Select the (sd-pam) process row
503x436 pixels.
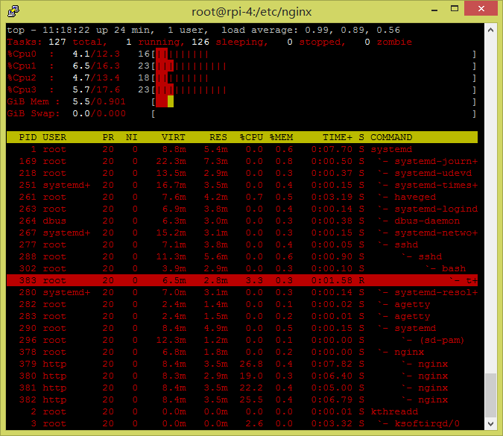(x=242, y=340)
